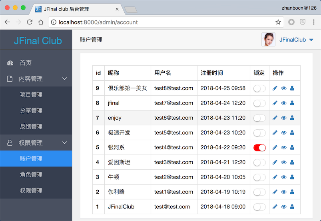Screen dimensions: 321x221
Task: Go to browser home via the house icon
Action: click(41, 22)
